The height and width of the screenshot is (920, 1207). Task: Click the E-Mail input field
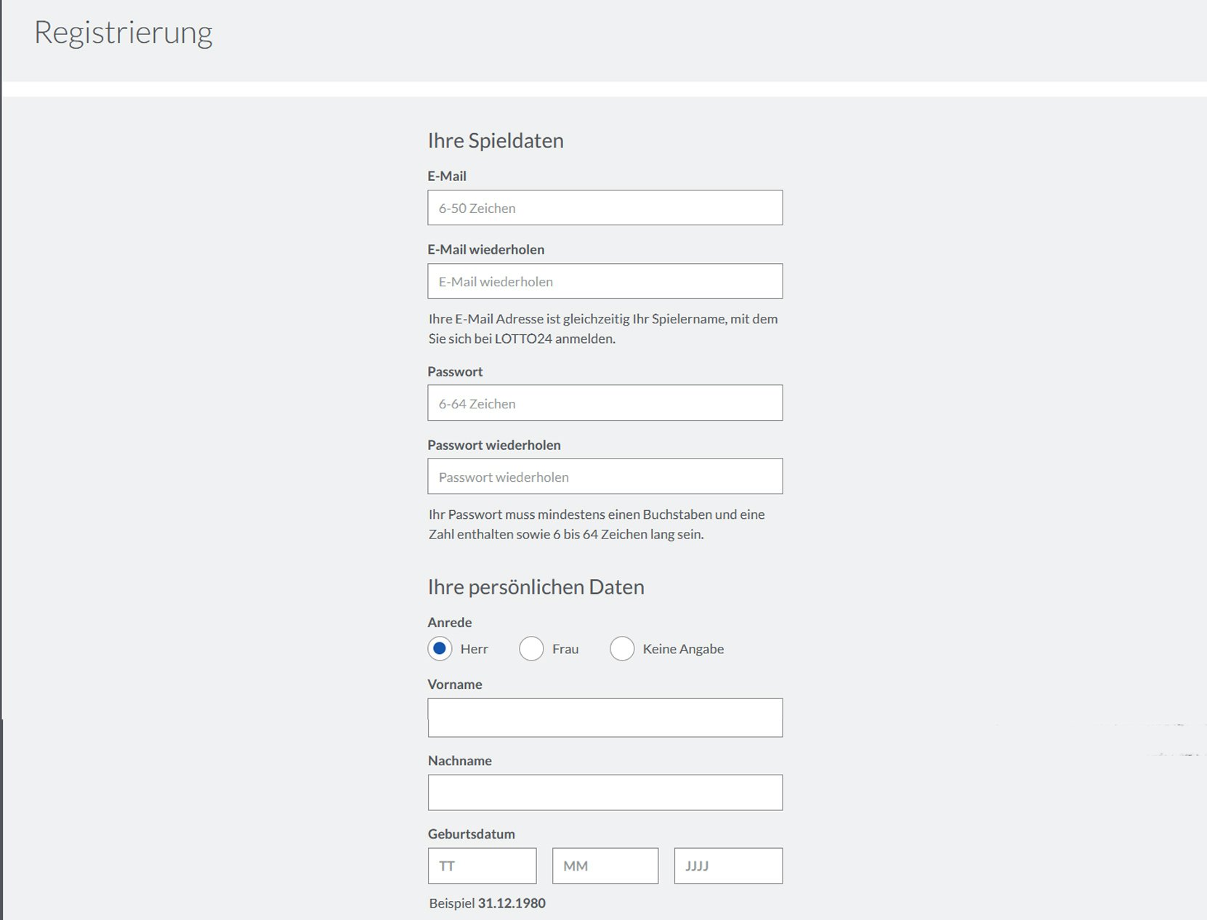tap(605, 208)
